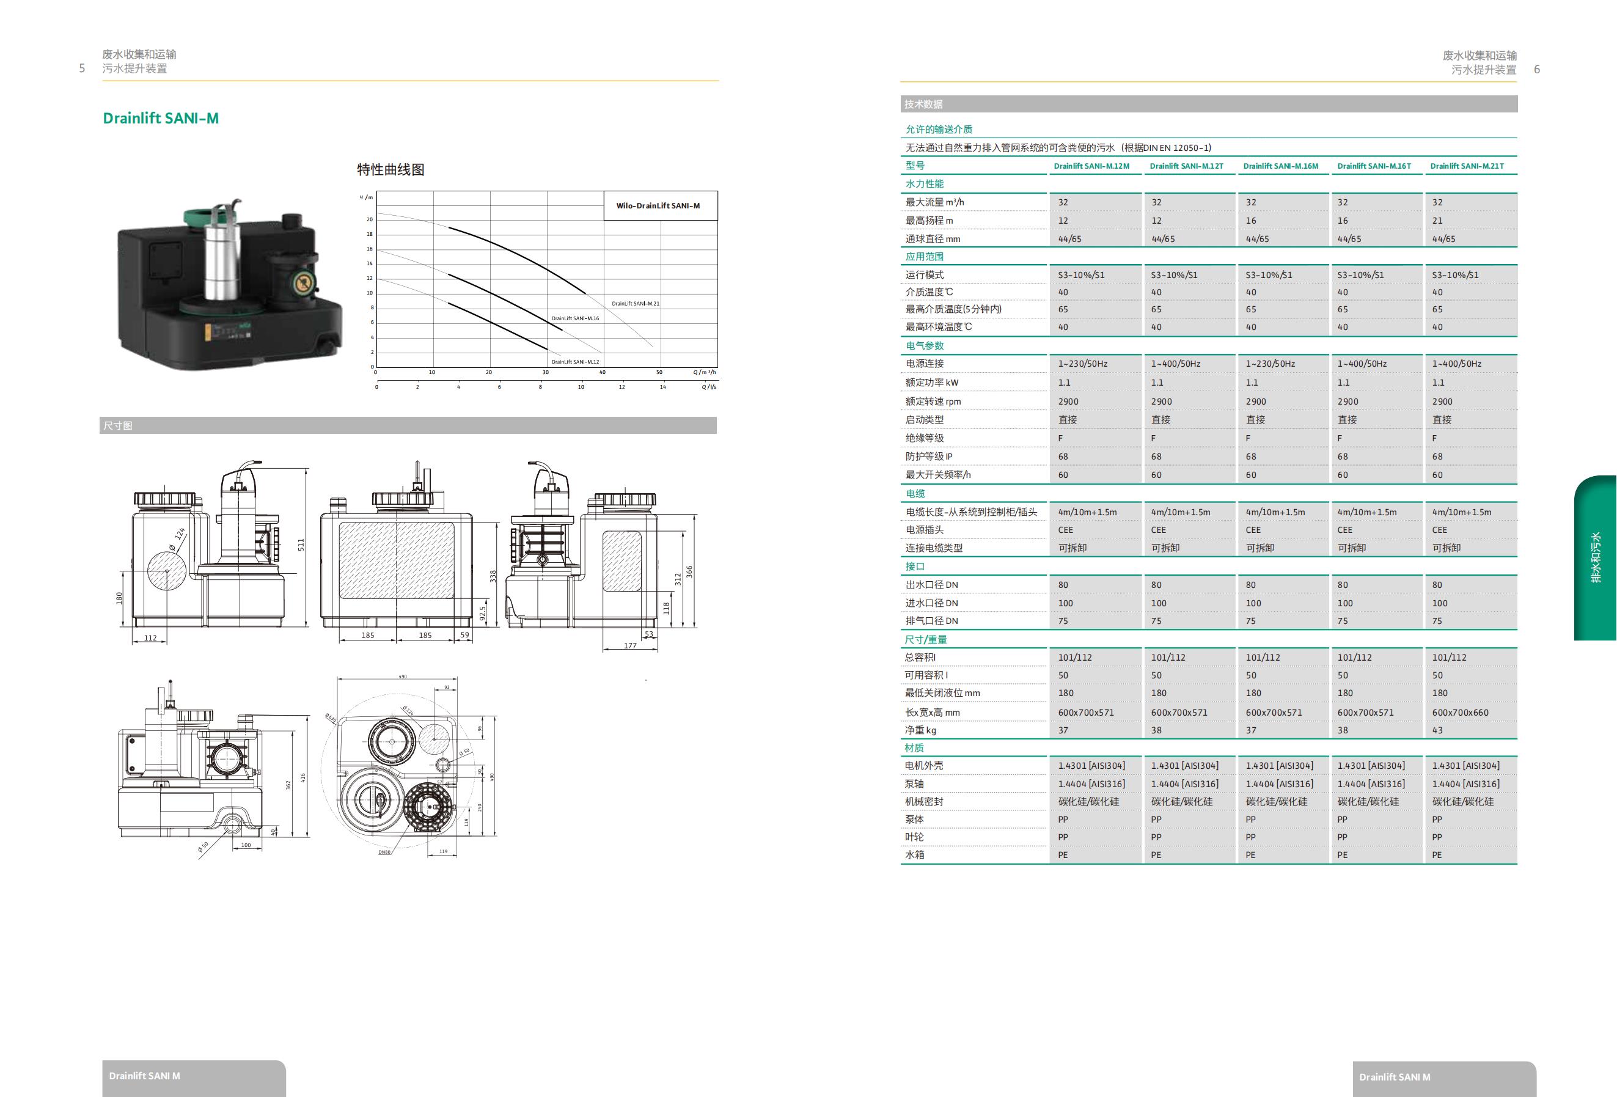Select column header 'Drainlift SANI-M.12T'
Screen dimensions: 1617x1097
pyautogui.click(x=1186, y=166)
